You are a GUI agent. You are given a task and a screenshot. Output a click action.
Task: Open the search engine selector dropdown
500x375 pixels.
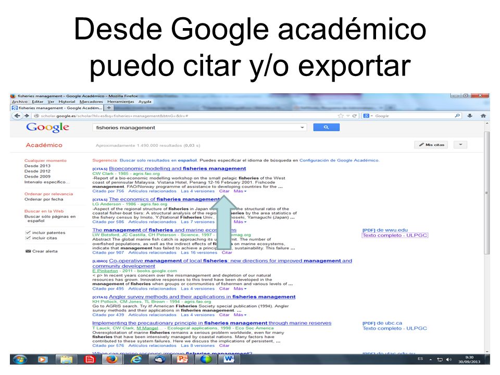coord(368,116)
